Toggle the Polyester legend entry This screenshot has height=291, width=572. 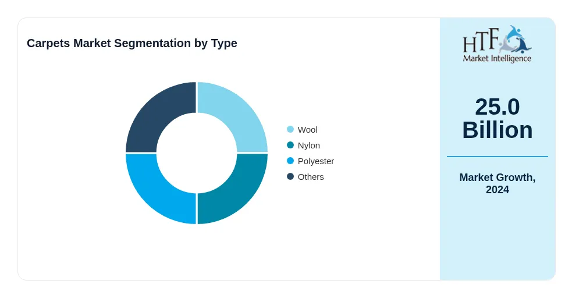pos(311,161)
